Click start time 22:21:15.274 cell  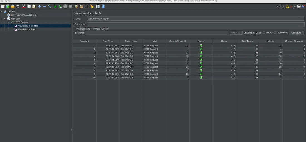pos(108,63)
